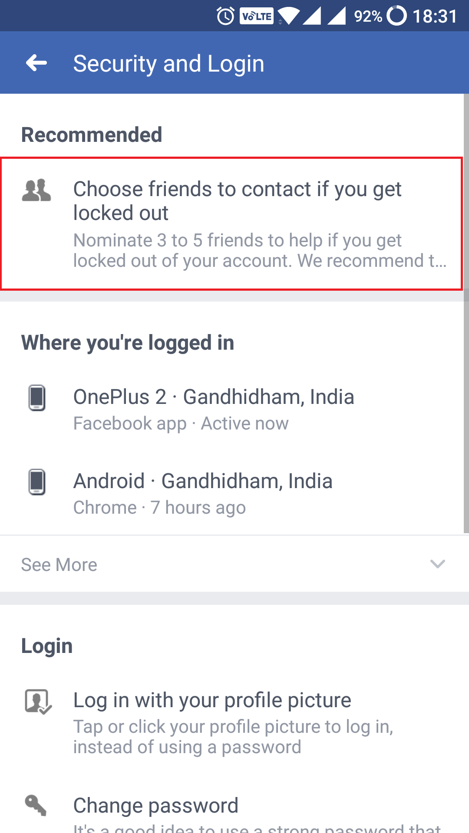Open Log in with your profile picture
Screen dimensions: 469x833
pyautogui.click(x=234, y=722)
